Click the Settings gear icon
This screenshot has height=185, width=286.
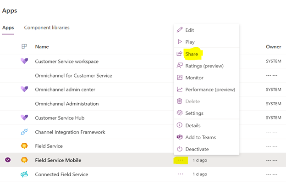pyautogui.click(x=180, y=113)
